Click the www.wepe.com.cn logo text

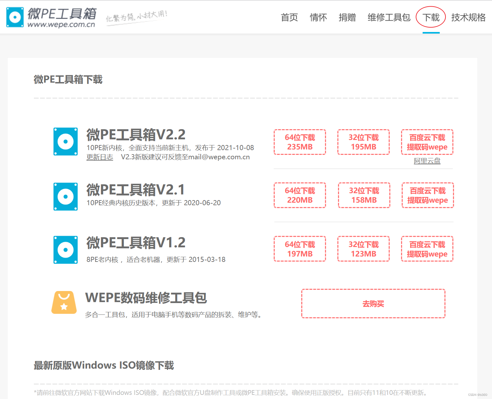pyautogui.click(x=61, y=25)
